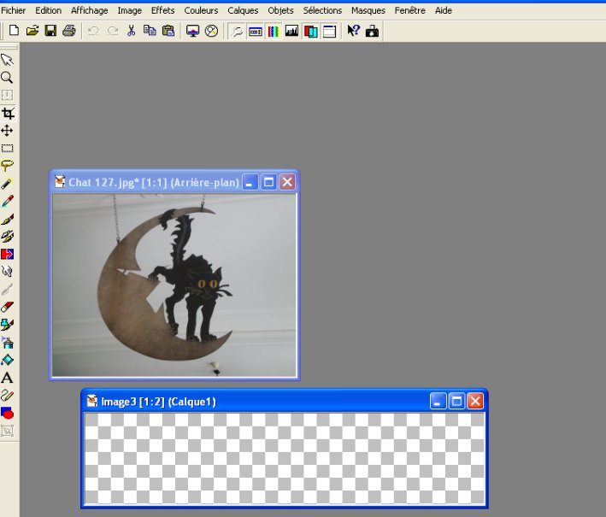The height and width of the screenshot is (517, 606).
Task: Open the Couleurs menu
Action: click(x=201, y=10)
